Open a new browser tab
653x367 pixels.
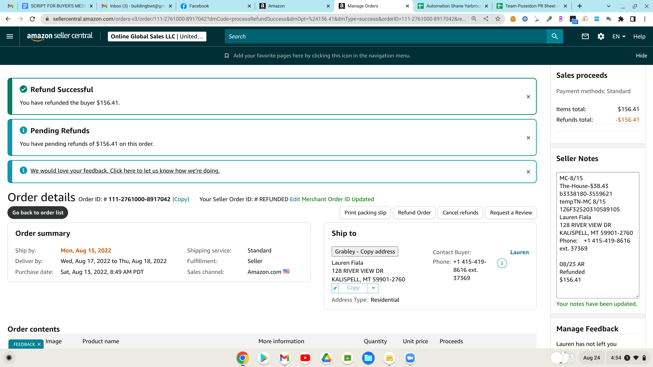click(580, 6)
